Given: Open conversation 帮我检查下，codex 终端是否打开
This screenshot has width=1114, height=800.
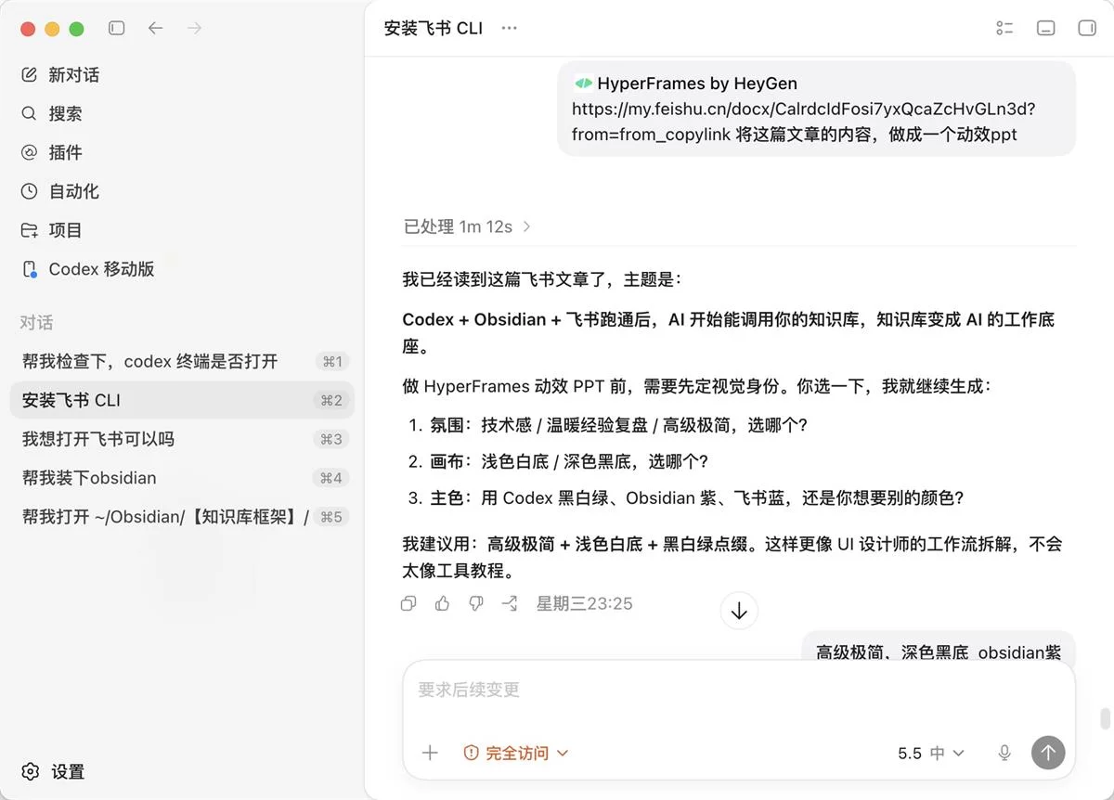Looking at the screenshot, I should [182, 362].
